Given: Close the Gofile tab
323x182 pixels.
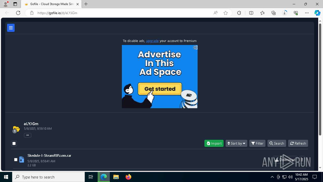Looking at the screenshot, I should click(78, 4).
